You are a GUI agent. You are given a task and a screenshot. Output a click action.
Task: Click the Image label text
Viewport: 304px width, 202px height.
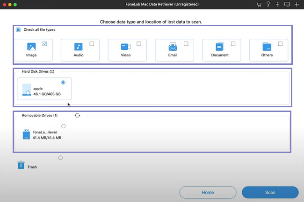31,55
